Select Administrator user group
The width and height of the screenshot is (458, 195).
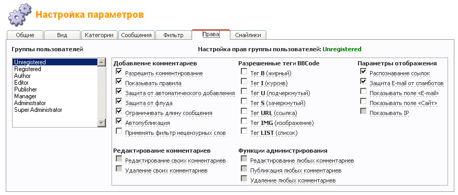[55, 103]
